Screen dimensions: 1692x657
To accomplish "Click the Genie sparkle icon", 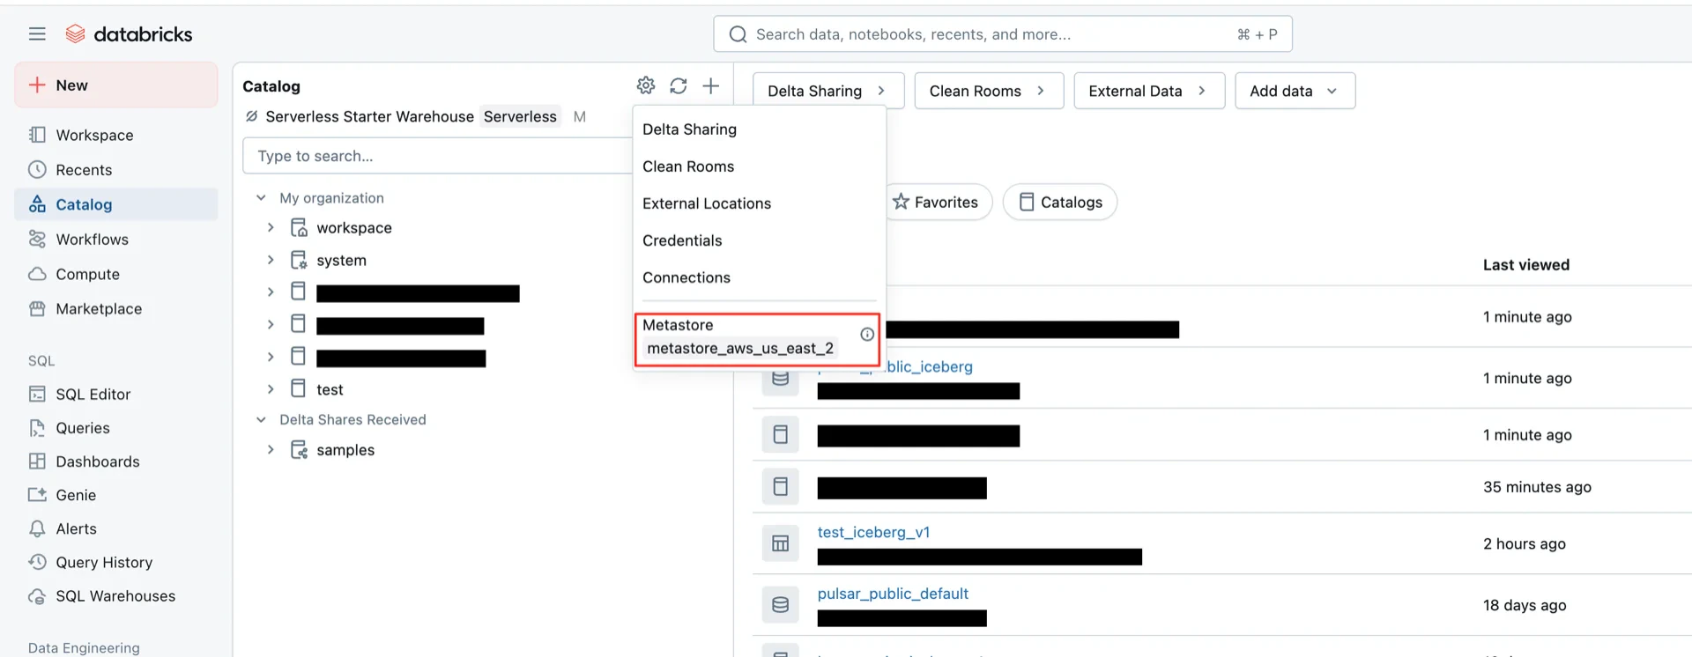I will pyautogui.click(x=37, y=495).
